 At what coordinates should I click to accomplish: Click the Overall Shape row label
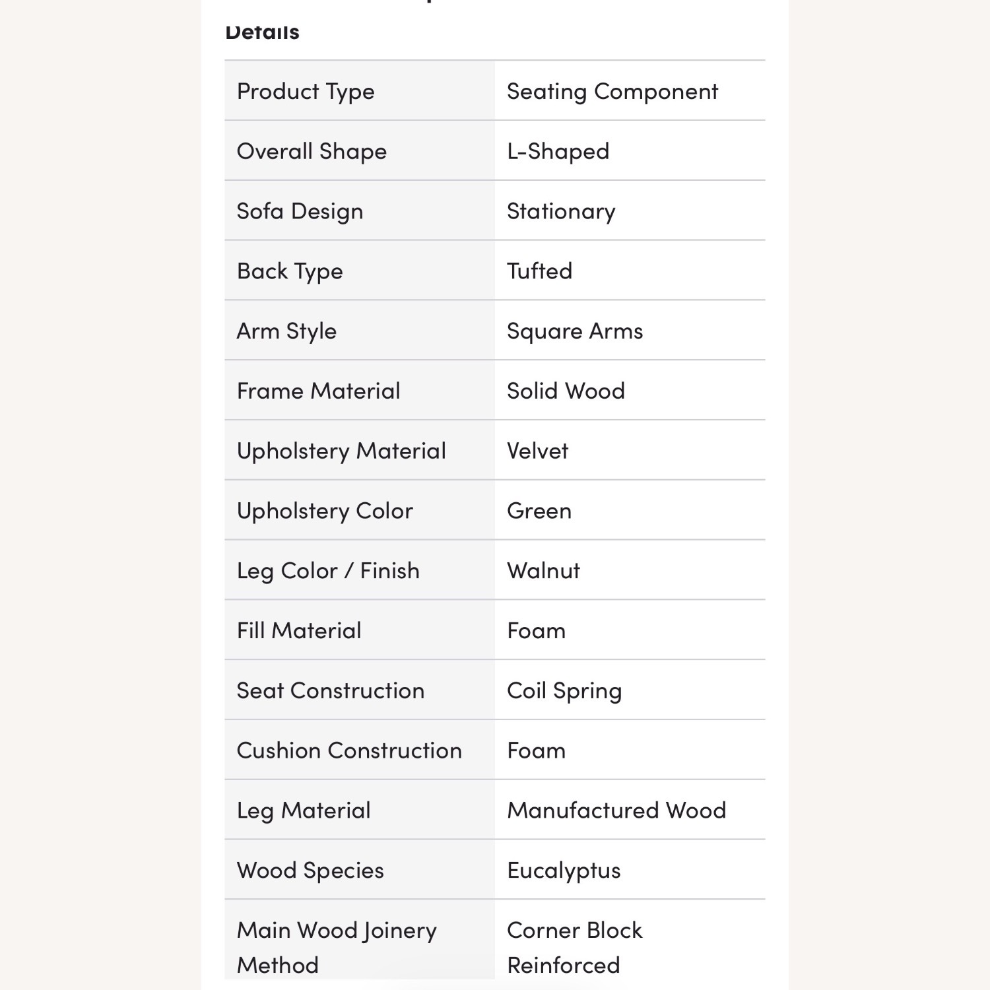pyautogui.click(x=312, y=151)
